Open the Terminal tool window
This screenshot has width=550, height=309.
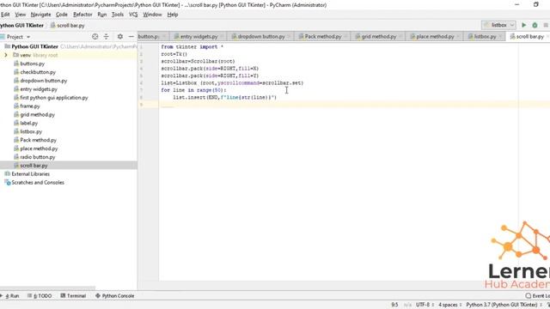point(73,296)
